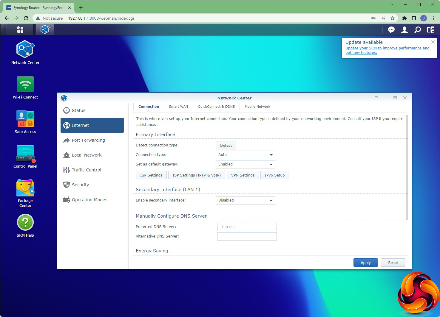Reset the connection settings

click(x=393, y=263)
